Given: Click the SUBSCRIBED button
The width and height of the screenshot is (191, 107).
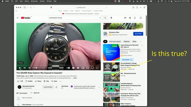Looking at the screenshot, I should 48,87.
